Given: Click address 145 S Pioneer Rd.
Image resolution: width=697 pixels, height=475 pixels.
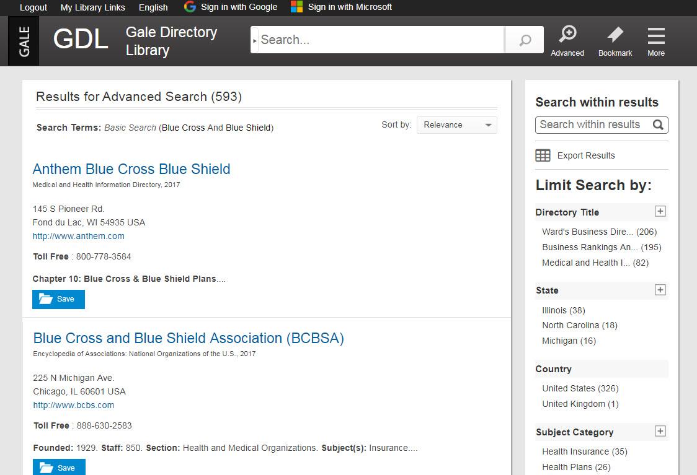Looking at the screenshot, I should (x=68, y=209).
